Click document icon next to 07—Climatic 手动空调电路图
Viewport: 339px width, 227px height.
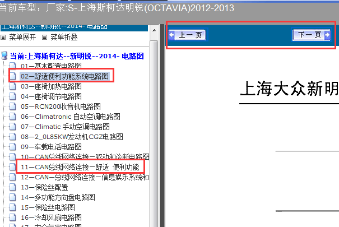pyautogui.click(x=13, y=127)
